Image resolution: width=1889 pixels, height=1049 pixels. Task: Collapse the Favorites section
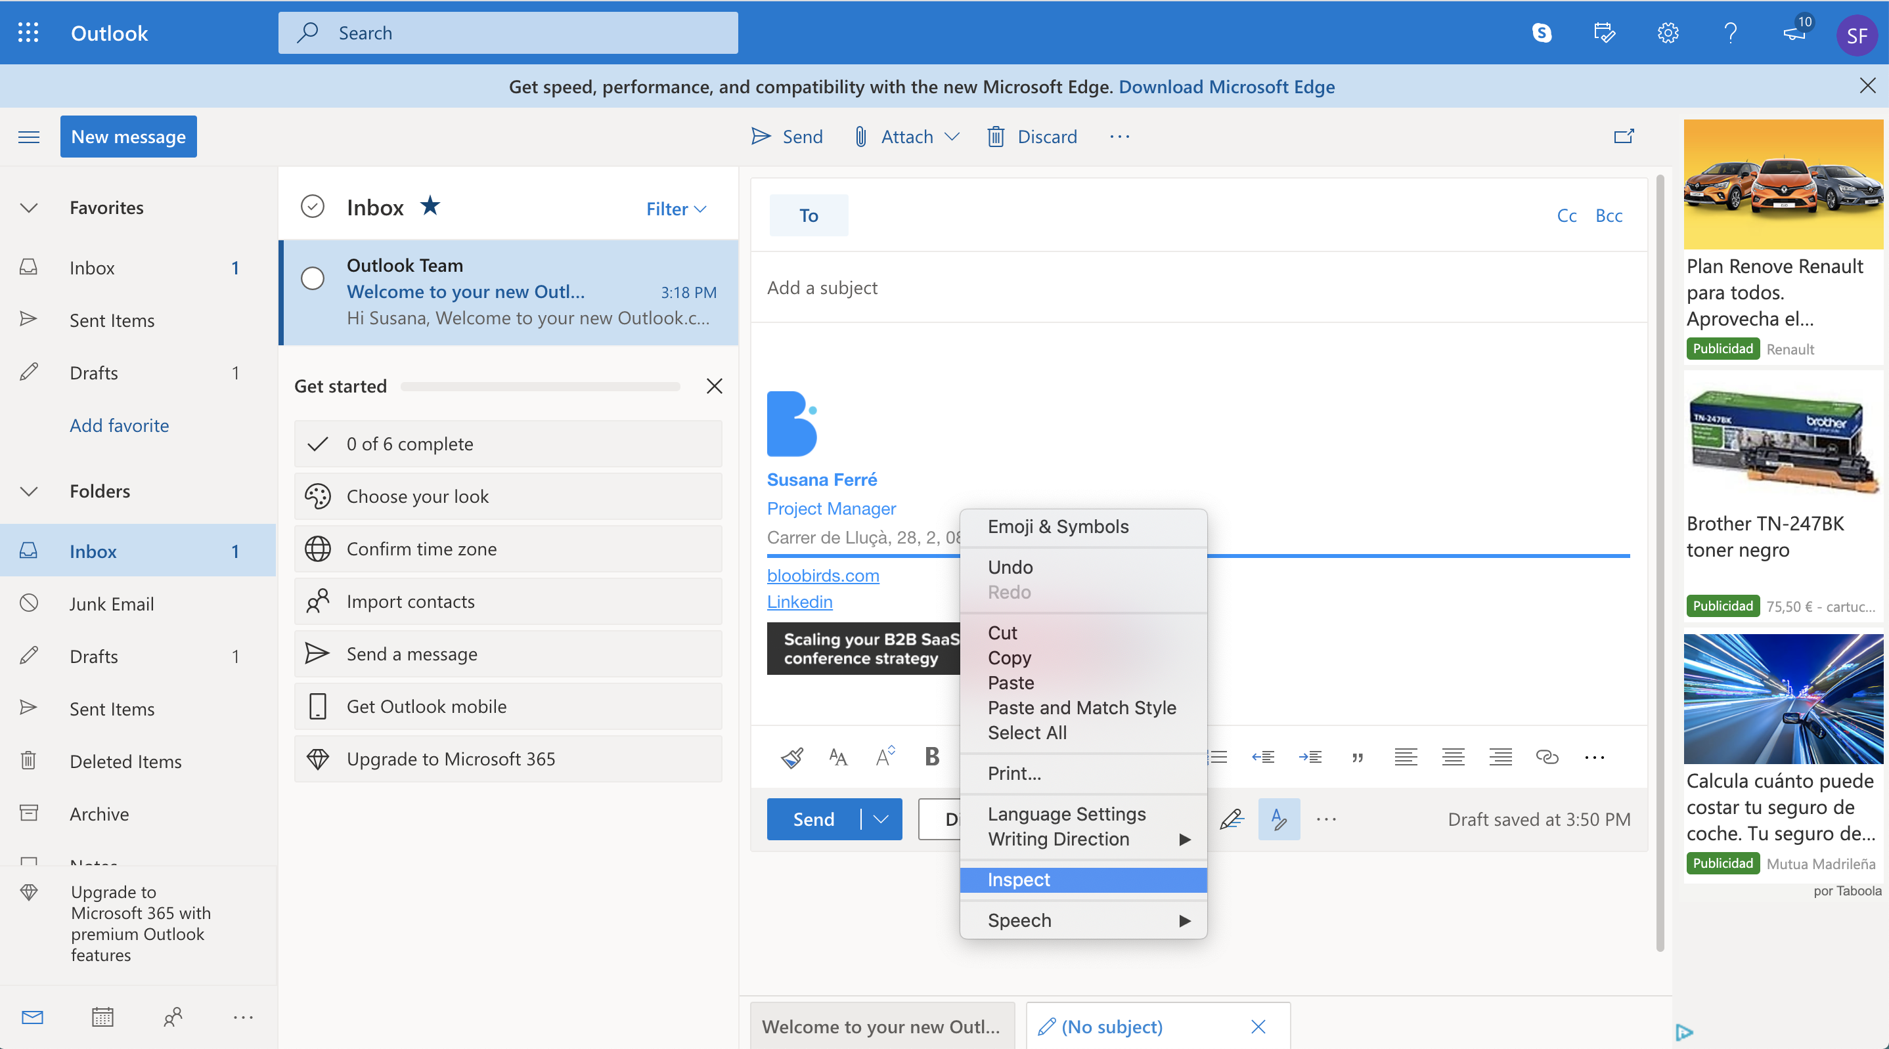[x=29, y=207]
